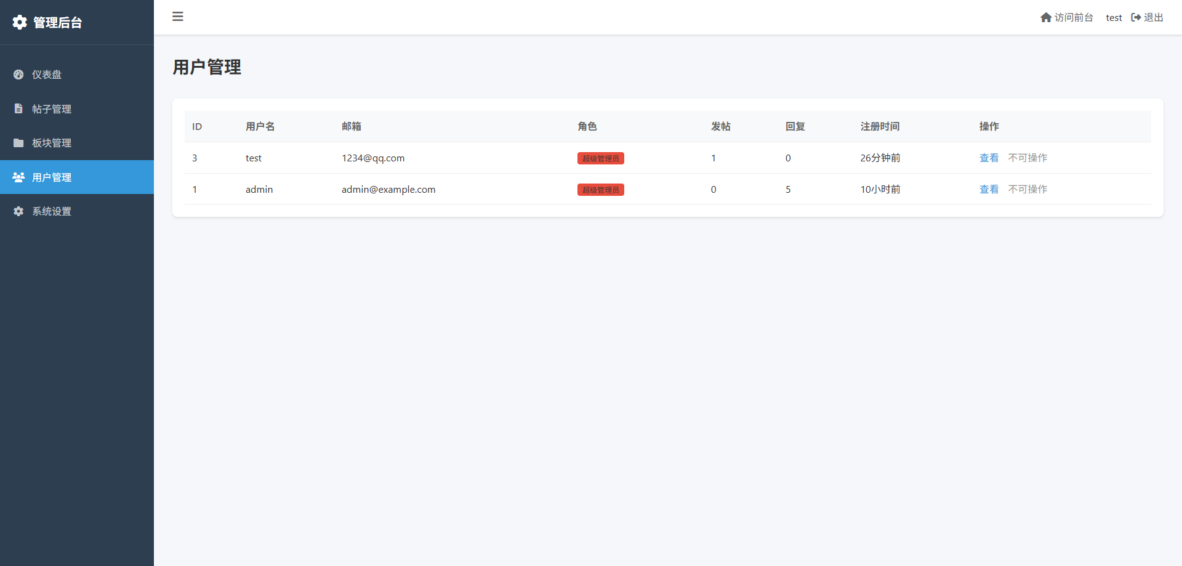Click the users icon for 用户管理
This screenshot has height=566, width=1182.
pos(18,177)
